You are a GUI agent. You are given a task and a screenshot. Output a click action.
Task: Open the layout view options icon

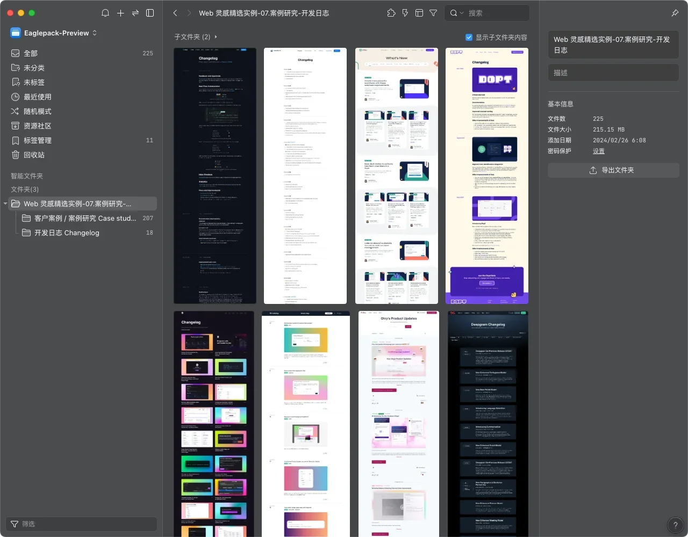(x=419, y=13)
